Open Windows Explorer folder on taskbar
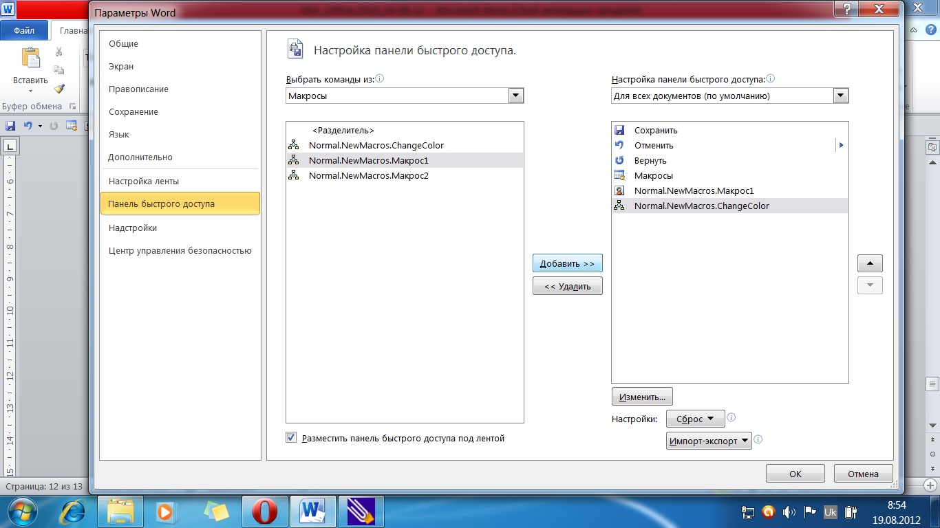Viewport: 940px width, 528px height. [x=120, y=512]
